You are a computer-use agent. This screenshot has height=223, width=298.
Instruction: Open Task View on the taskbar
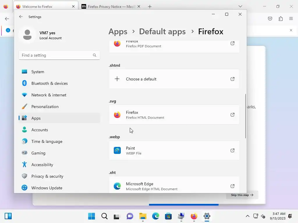click(x=117, y=216)
